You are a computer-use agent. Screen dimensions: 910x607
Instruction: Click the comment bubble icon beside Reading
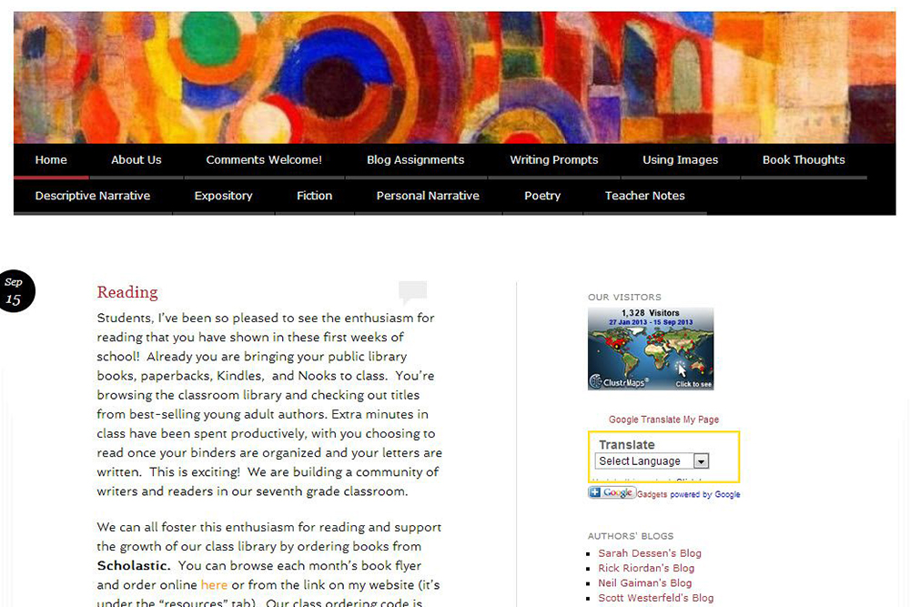click(x=412, y=292)
